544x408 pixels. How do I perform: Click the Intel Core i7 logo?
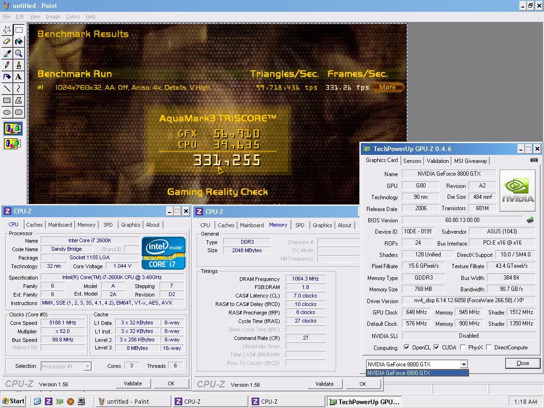[x=163, y=253]
